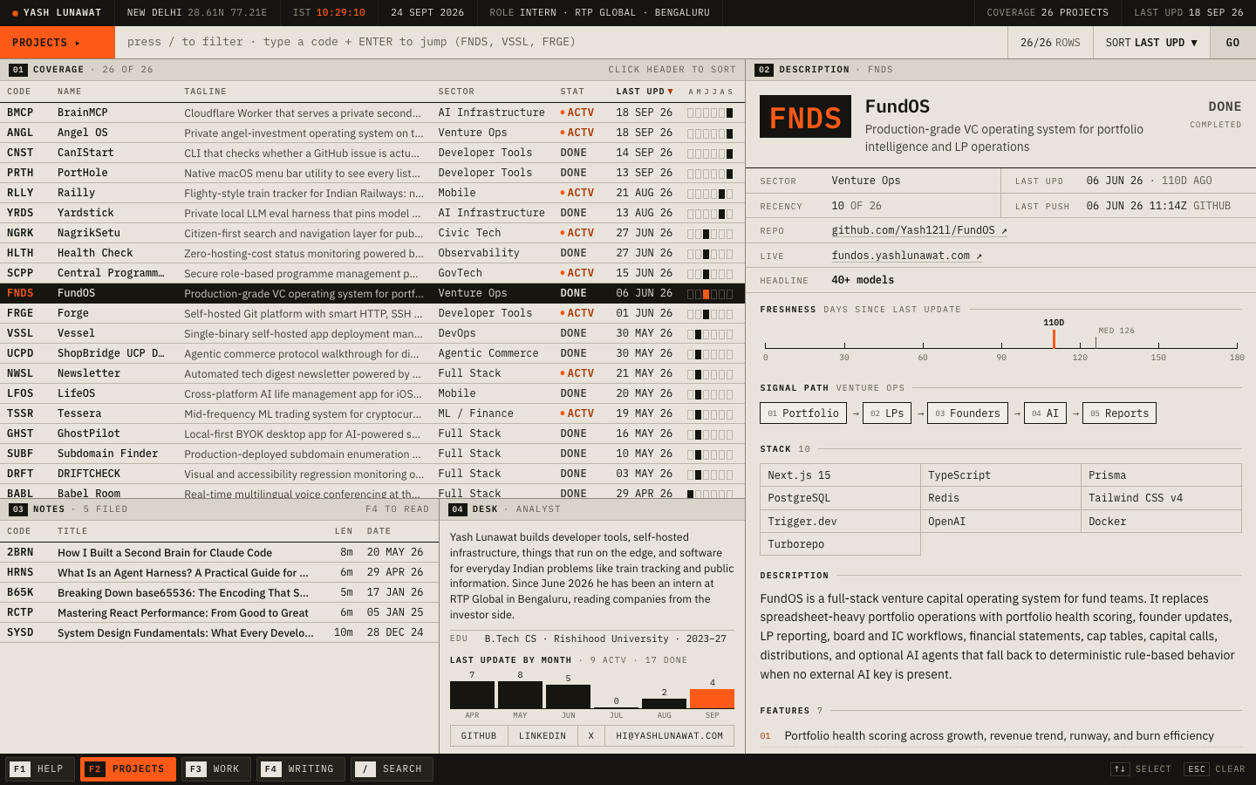Image resolution: width=1256 pixels, height=785 pixels.
Task: Open note How I Built a Second Brain
Action: 219,552
